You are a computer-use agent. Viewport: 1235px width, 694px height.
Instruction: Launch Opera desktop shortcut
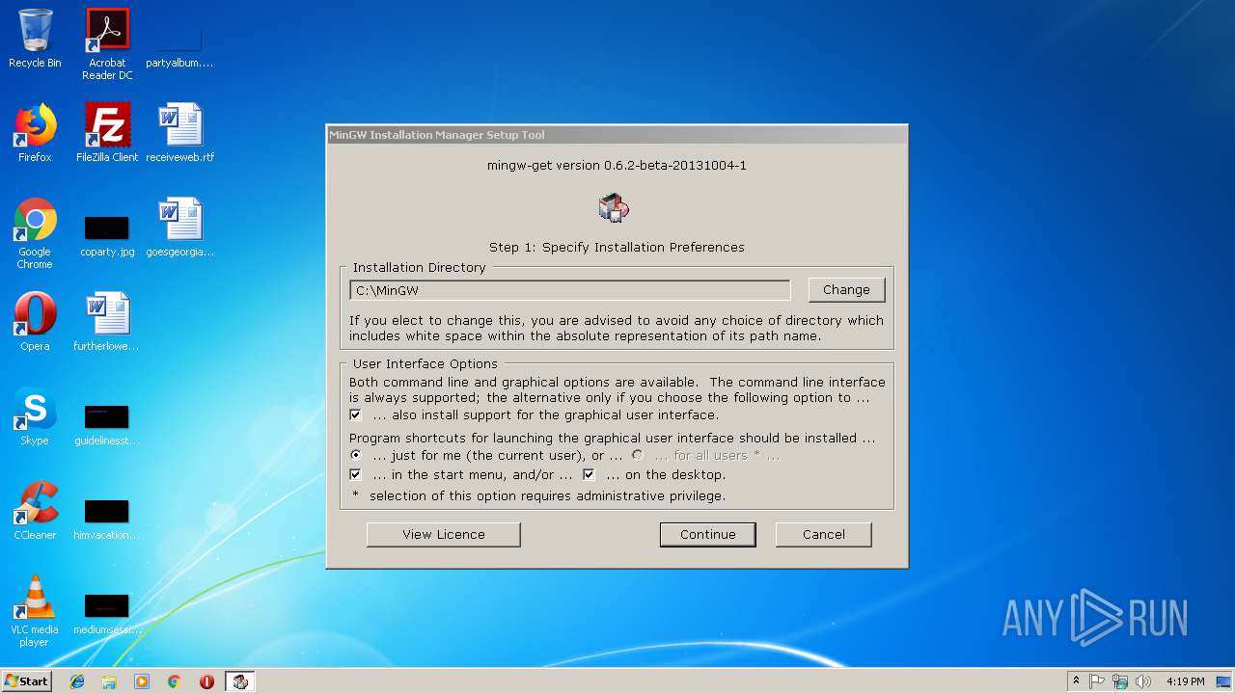[x=35, y=322]
